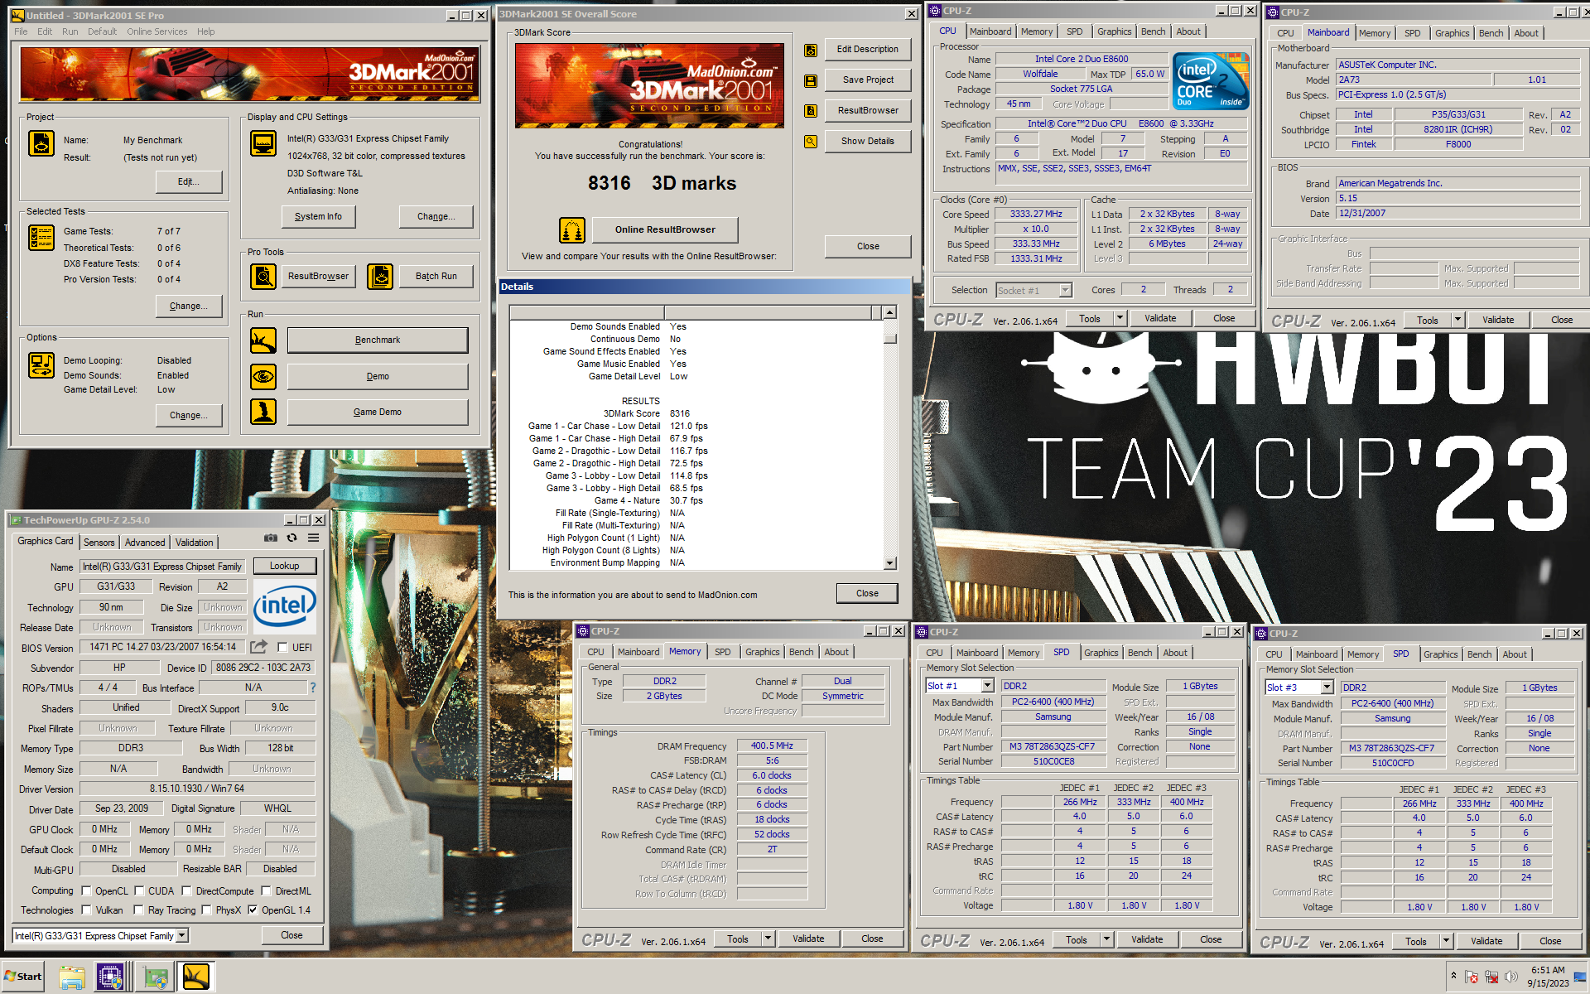Open the Online Services menu in 3DMark2001
The height and width of the screenshot is (994, 1590).
click(x=157, y=31)
